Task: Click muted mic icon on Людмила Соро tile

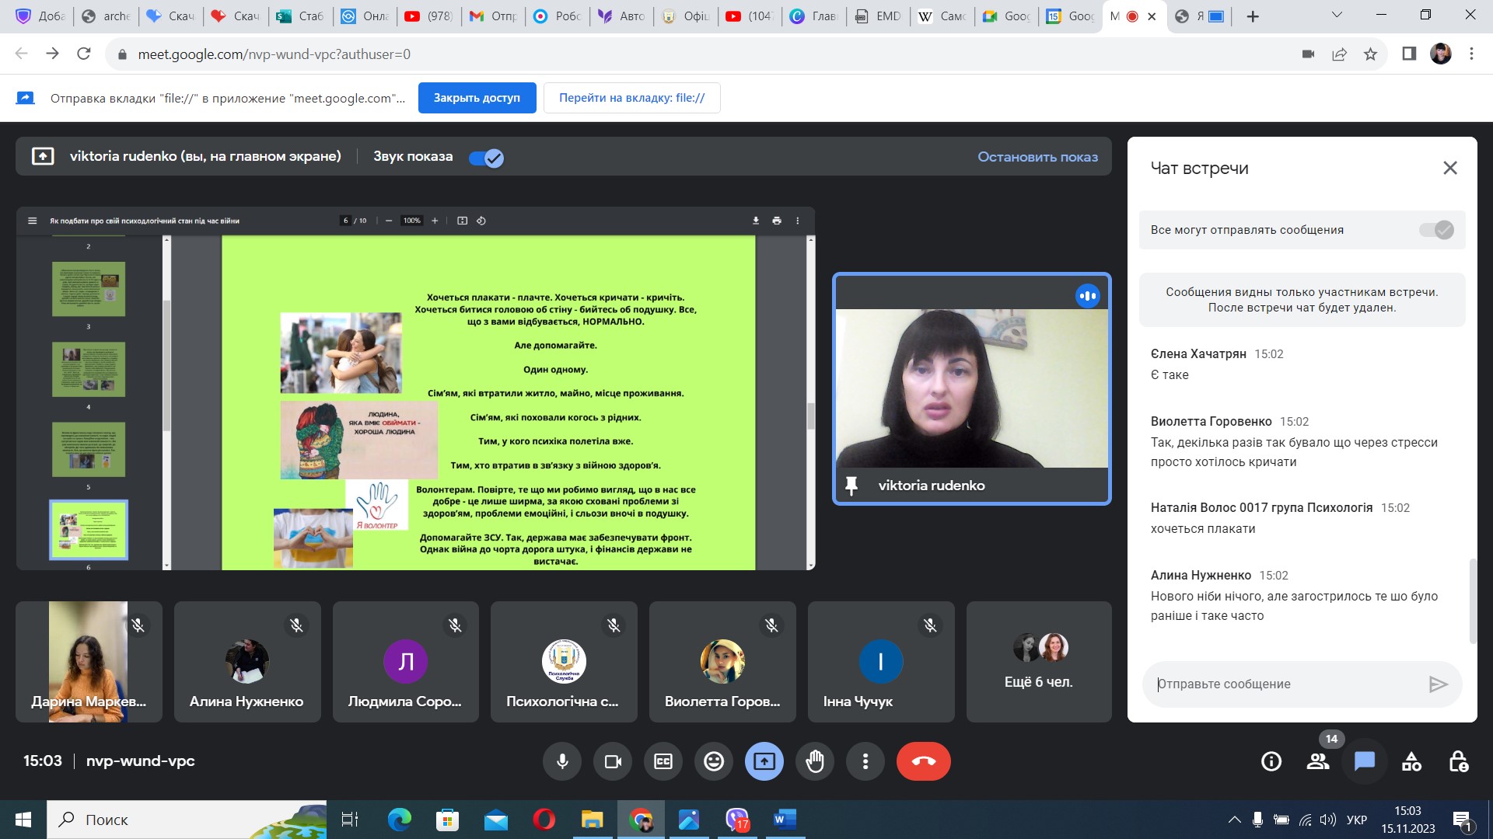Action: pos(455,625)
